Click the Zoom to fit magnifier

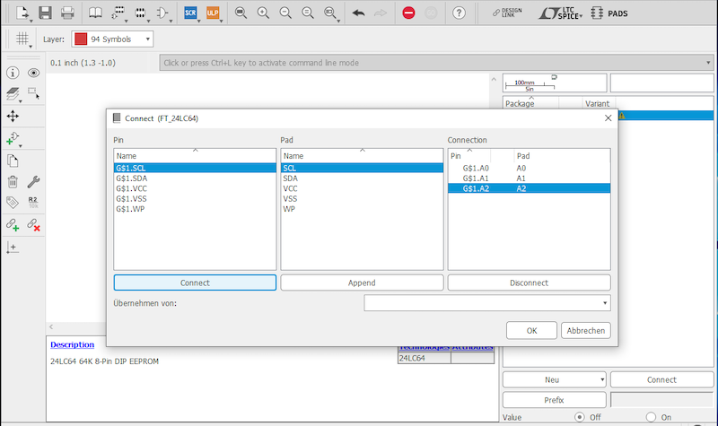point(241,13)
